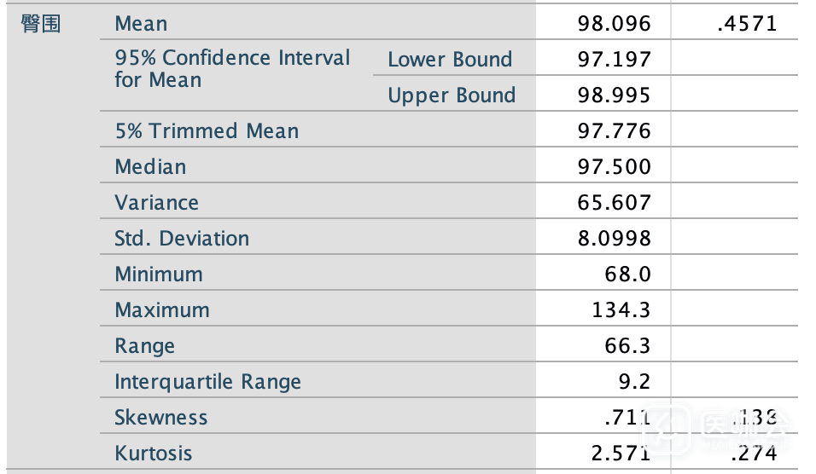
Task: Select the Minimum value 68.0
Action: point(627,275)
